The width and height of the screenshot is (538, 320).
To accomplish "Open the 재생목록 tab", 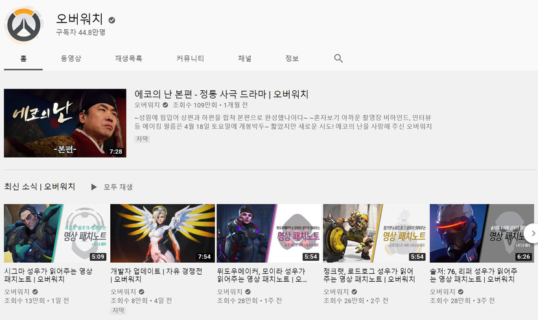I will (x=129, y=58).
